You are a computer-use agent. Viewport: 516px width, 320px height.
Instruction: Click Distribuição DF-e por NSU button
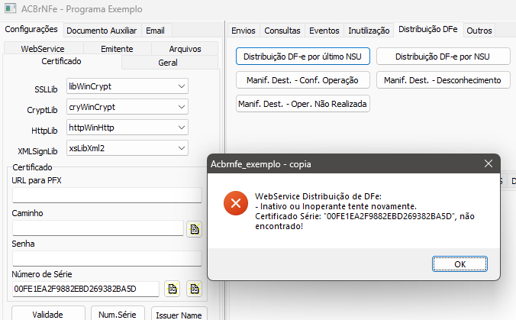click(443, 57)
